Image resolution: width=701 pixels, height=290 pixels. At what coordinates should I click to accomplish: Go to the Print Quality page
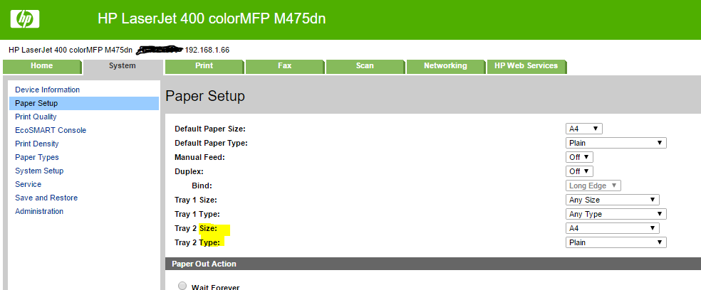(x=36, y=117)
